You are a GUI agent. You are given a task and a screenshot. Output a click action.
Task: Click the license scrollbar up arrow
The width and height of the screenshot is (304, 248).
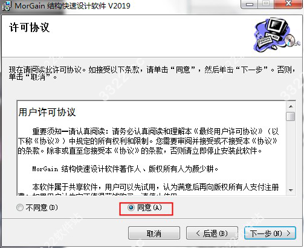click(291, 106)
